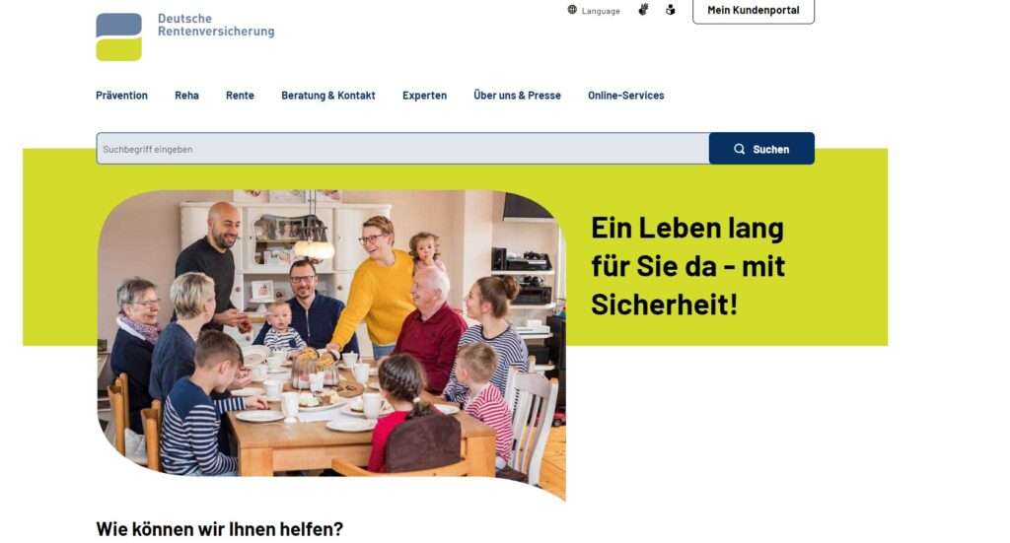Click the Deutsche Rentenversicherung text logo
The height and width of the screenshot is (543, 1010).
(216, 25)
